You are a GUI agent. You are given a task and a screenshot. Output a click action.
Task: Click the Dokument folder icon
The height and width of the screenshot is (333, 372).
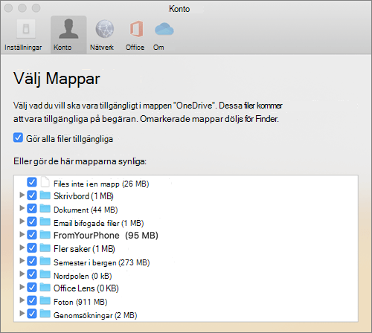[x=45, y=209]
